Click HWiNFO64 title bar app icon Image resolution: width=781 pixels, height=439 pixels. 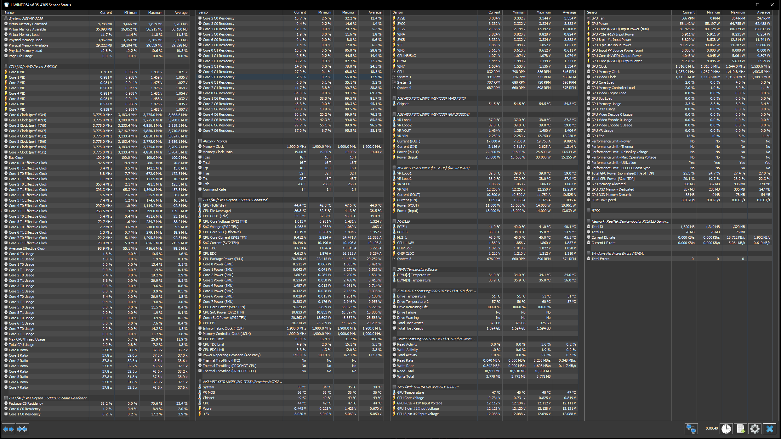pyautogui.click(x=6, y=5)
